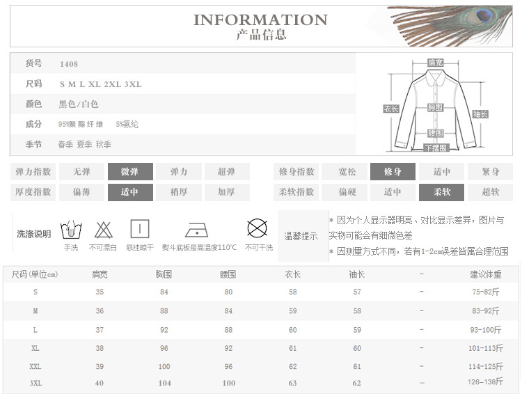Select 适中 in the fit index row
Screen dimensions: 522x394
pyautogui.click(x=441, y=171)
